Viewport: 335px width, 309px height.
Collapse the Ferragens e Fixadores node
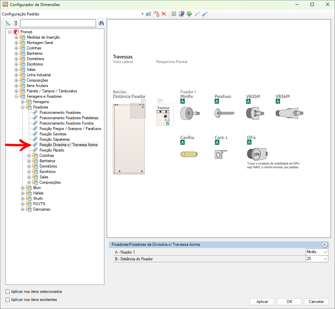point(16,96)
